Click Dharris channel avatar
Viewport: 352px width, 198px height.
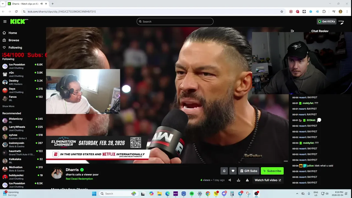(x=57, y=174)
